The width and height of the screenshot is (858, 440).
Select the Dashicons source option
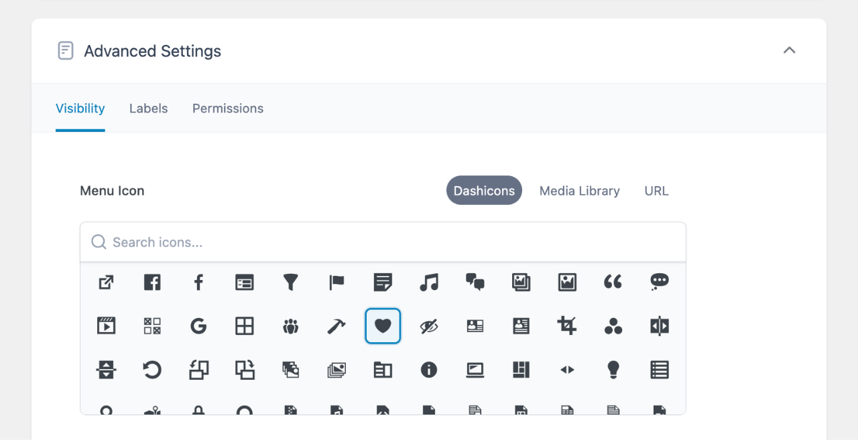coord(484,191)
